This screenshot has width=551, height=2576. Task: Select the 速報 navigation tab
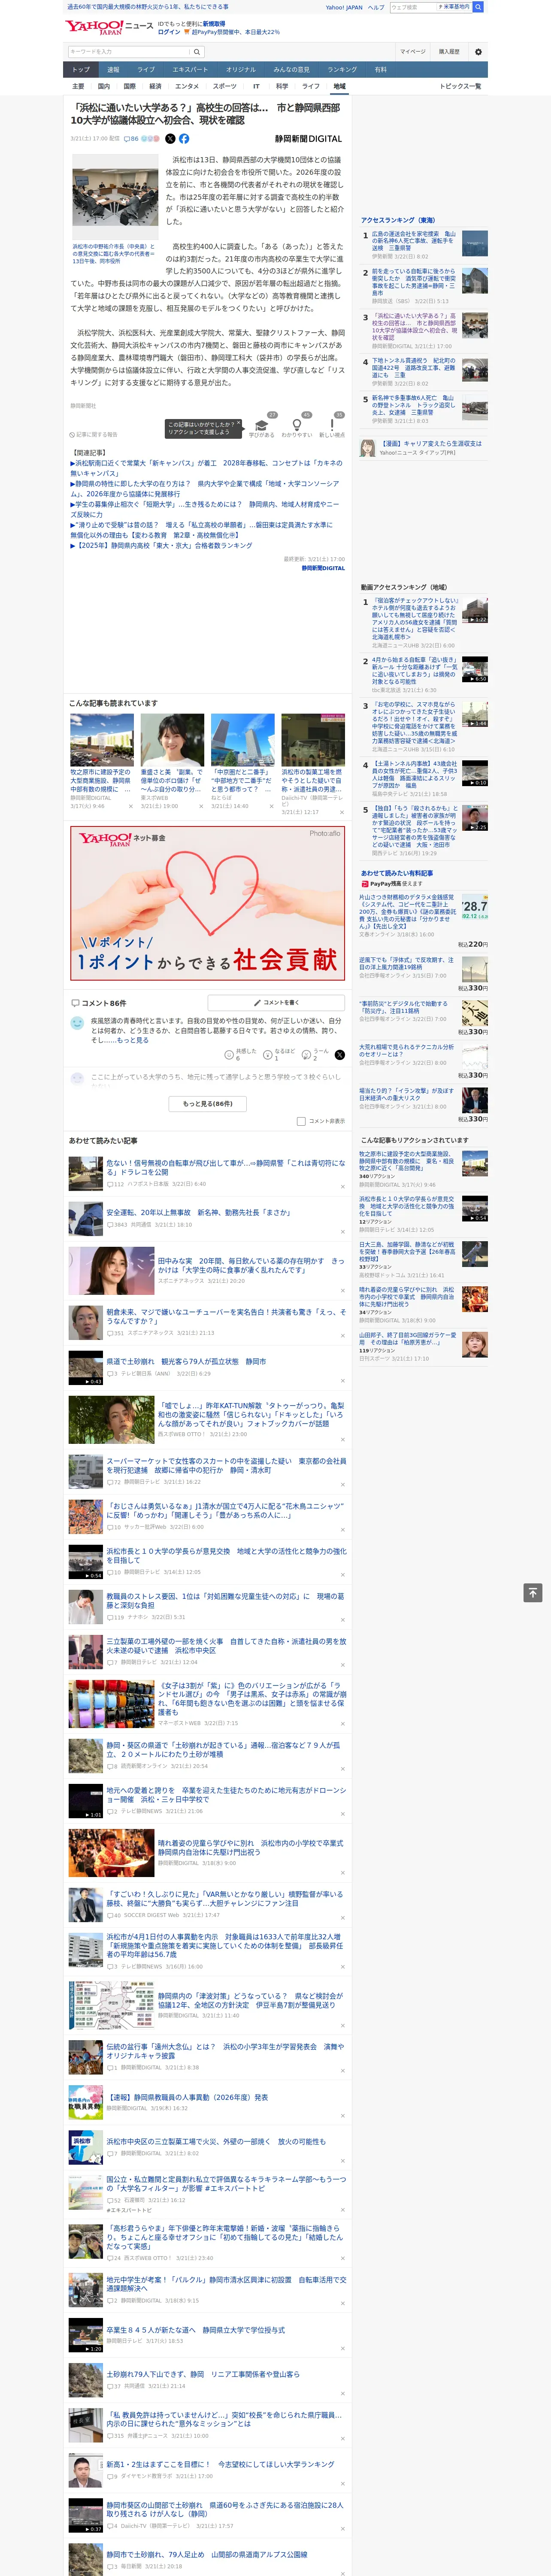pos(113,70)
